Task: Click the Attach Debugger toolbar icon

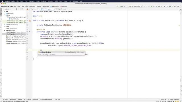Action: point(159,6)
